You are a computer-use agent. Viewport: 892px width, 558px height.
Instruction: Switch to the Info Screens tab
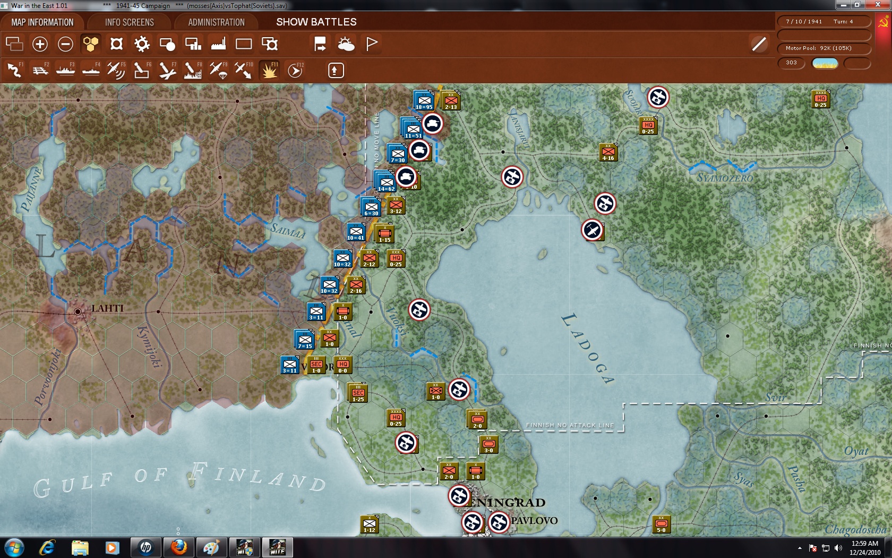pyautogui.click(x=130, y=22)
